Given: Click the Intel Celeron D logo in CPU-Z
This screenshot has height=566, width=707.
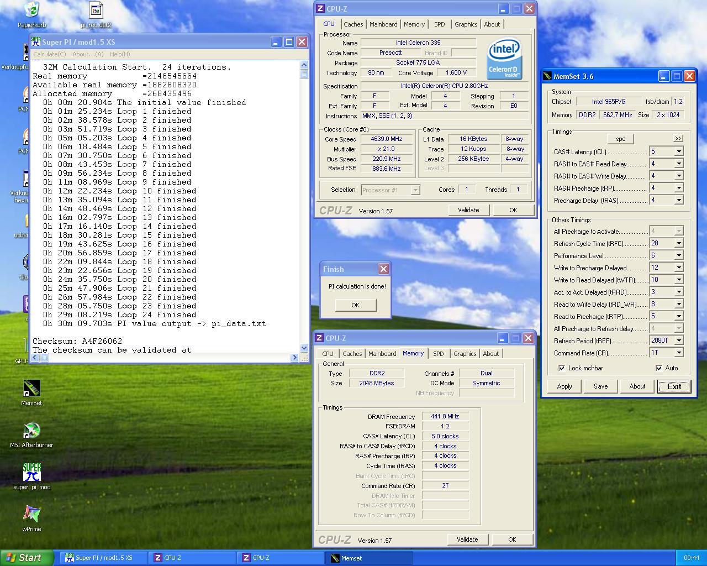Looking at the screenshot, I should [504, 59].
